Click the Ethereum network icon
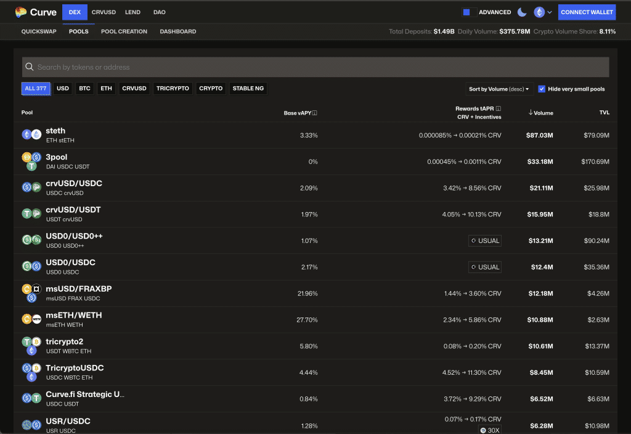Viewport: 631px width, 434px height. [x=538, y=12]
